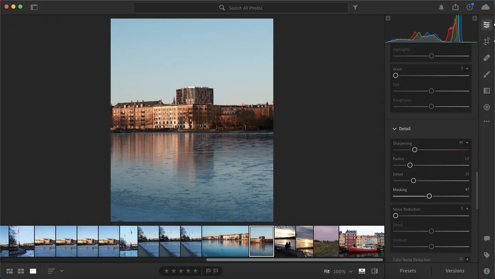Open the search filter funnel icon
Image resolution: width=495 pixels, height=279 pixels.
click(x=356, y=7)
